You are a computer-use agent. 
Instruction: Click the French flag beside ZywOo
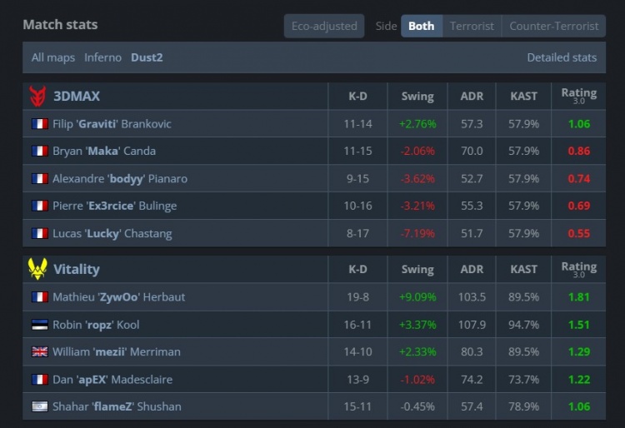[x=39, y=297]
